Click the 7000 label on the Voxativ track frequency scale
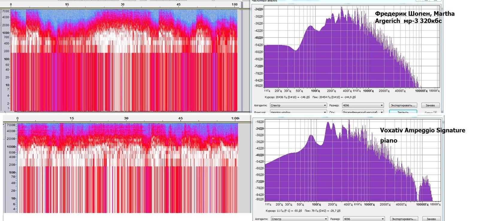This screenshot has width=479, height=221. (11, 125)
